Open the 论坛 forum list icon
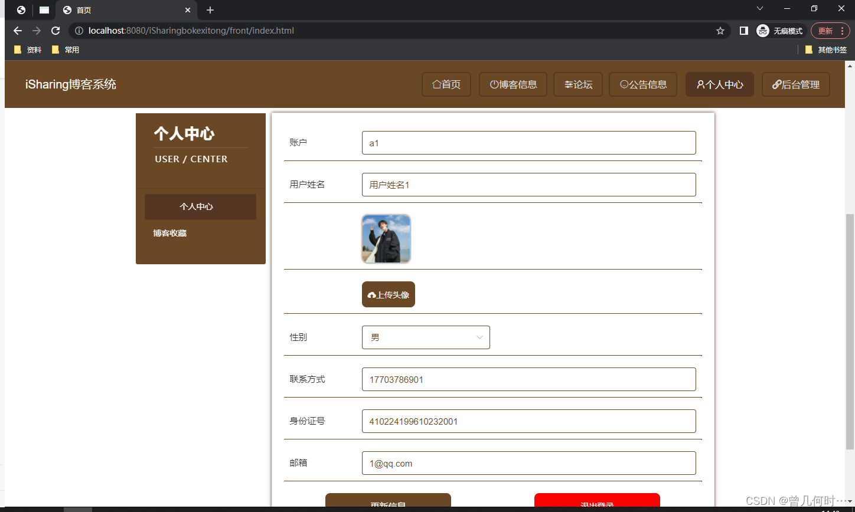This screenshot has width=855, height=512. [568, 84]
